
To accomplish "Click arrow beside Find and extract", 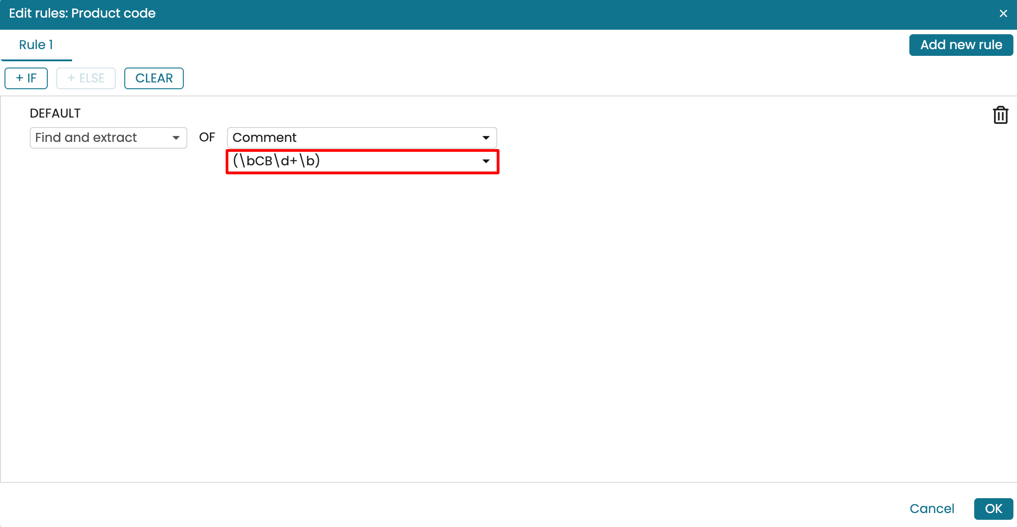I will pyautogui.click(x=176, y=138).
